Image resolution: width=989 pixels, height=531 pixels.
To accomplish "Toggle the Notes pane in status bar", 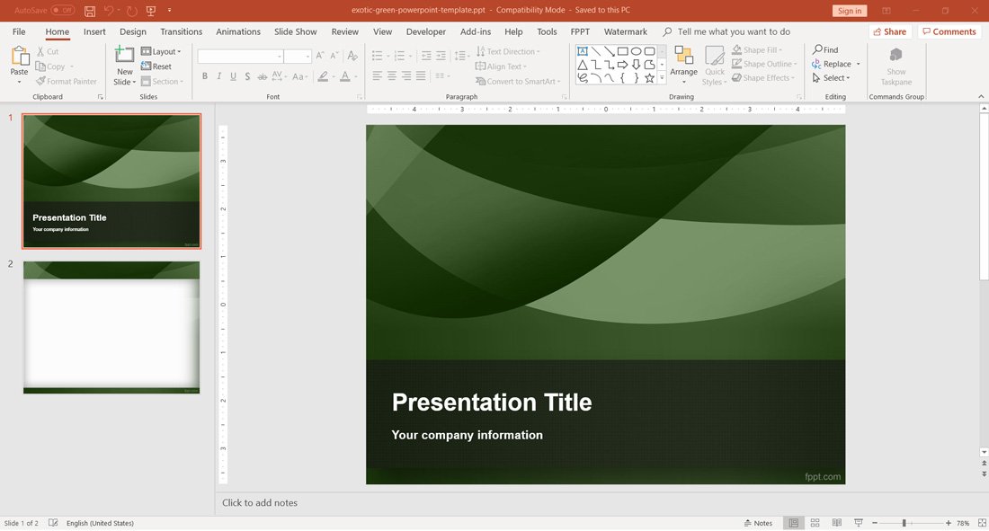I will (x=758, y=523).
